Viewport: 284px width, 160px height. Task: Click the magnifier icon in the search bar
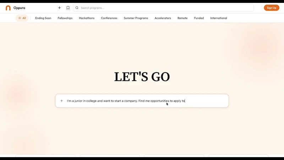(77, 8)
